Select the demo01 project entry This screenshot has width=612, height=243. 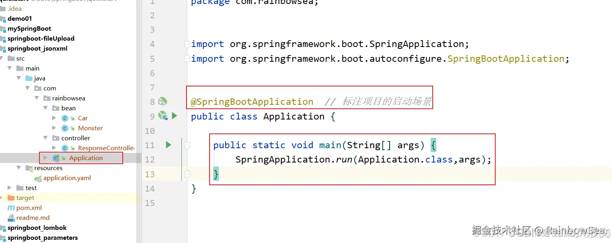pos(19,18)
